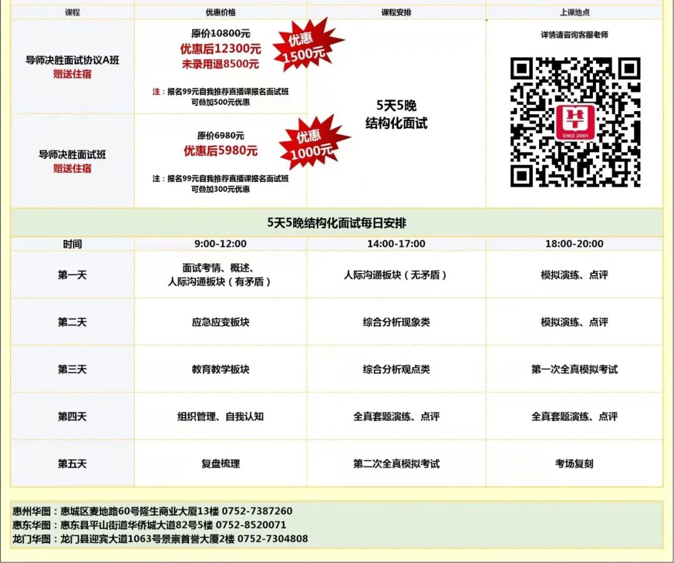
Task: Click 5天5晚 schedule text
Action: pyautogui.click(x=396, y=105)
